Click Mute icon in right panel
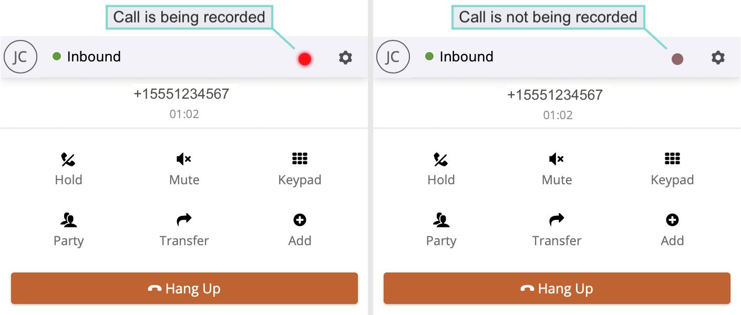This screenshot has width=741, height=315. [x=557, y=159]
